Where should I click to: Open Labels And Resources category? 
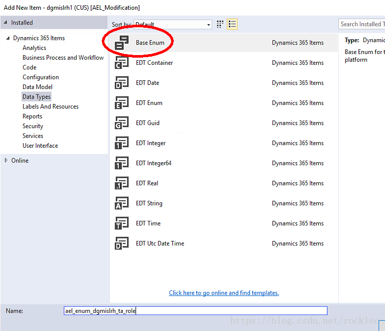(x=50, y=107)
